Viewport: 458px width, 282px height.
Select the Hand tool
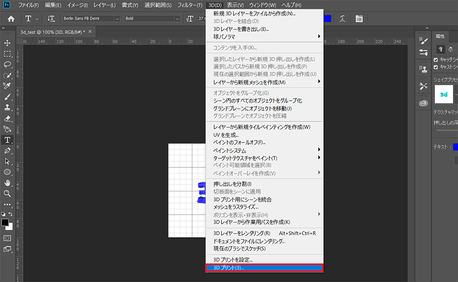click(x=7, y=183)
